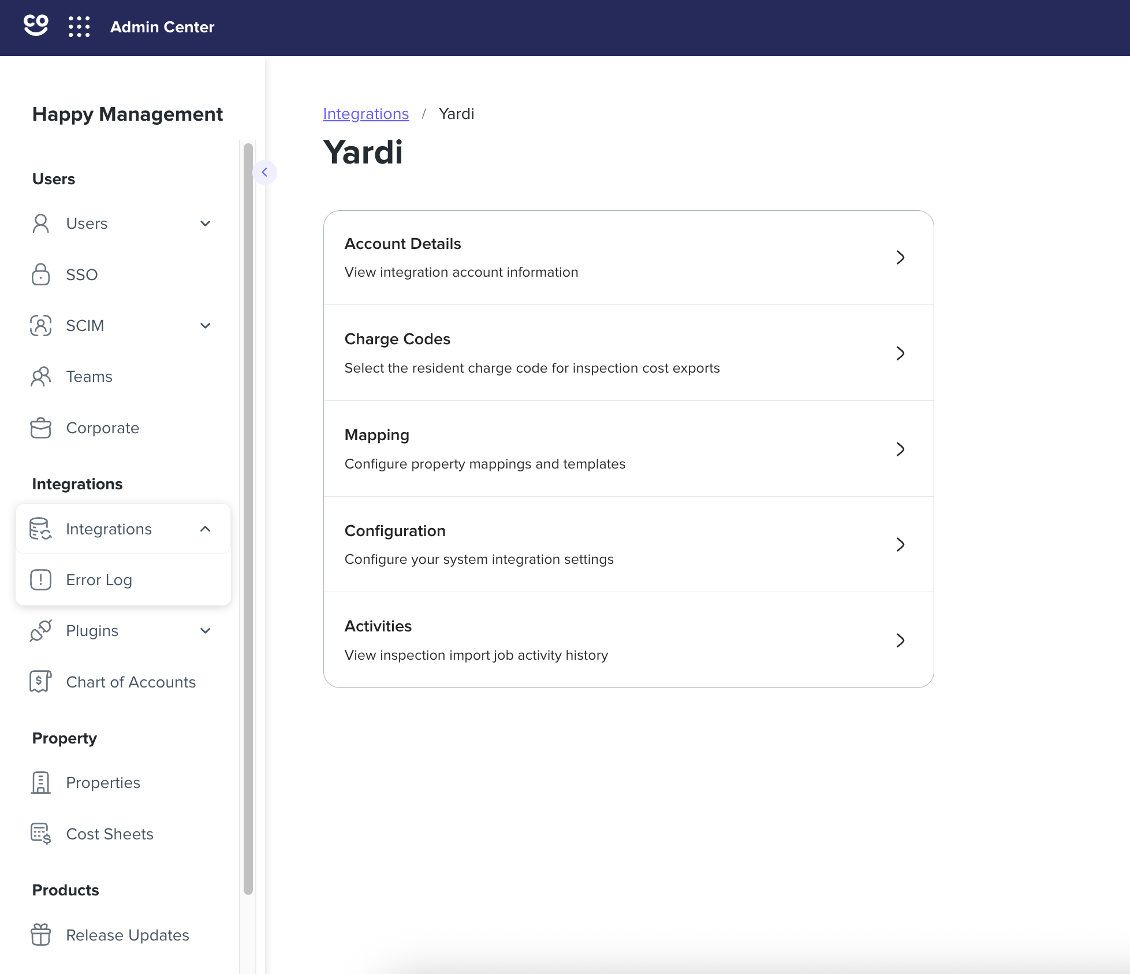Click the Users person icon
1130x974 pixels.
click(x=41, y=224)
